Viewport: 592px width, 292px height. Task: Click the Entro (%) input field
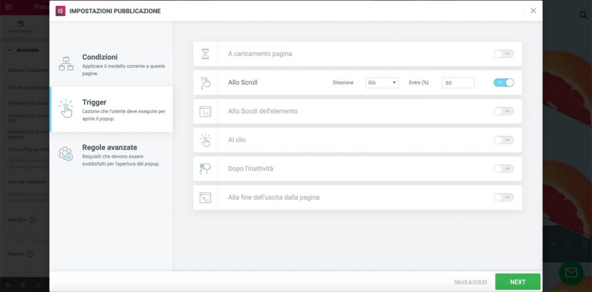458,83
